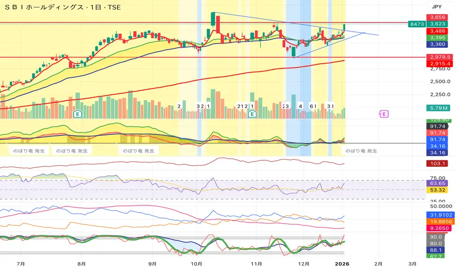Screen dimensions: 457x269
Task: Click the 8月 time axis label
Action: click(81, 264)
